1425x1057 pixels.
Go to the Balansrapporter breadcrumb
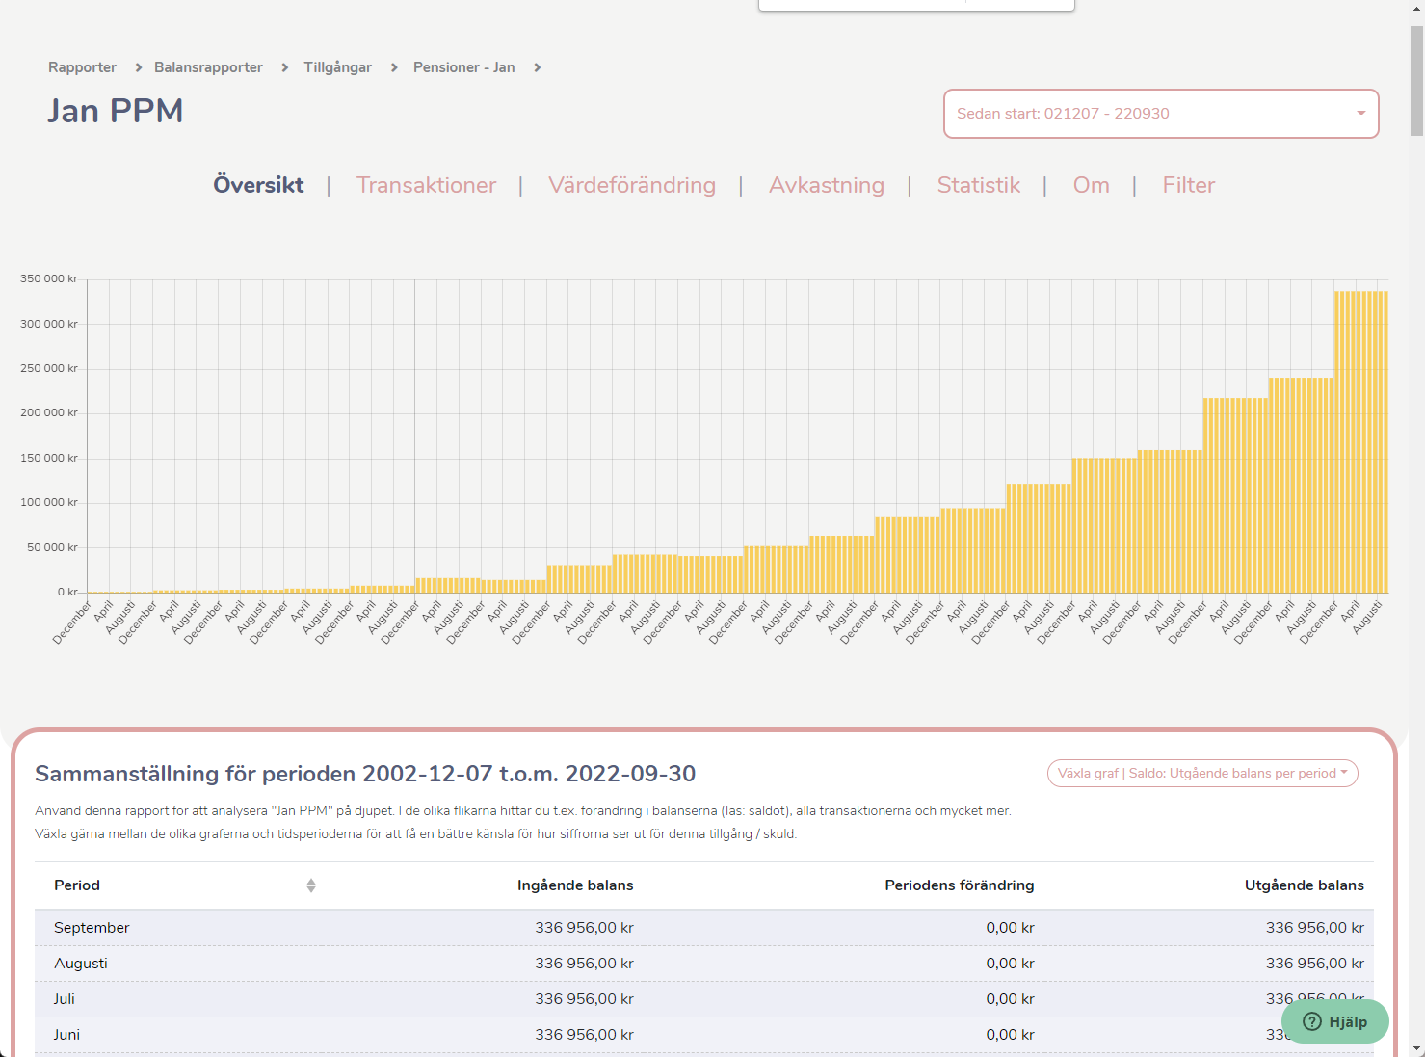pyautogui.click(x=208, y=67)
